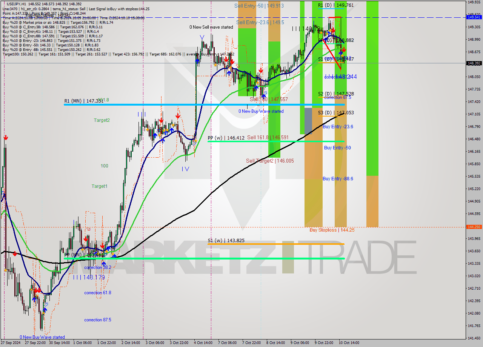Select the 'Sell Entry -50 | 149.913' label

[x=259, y=6]
